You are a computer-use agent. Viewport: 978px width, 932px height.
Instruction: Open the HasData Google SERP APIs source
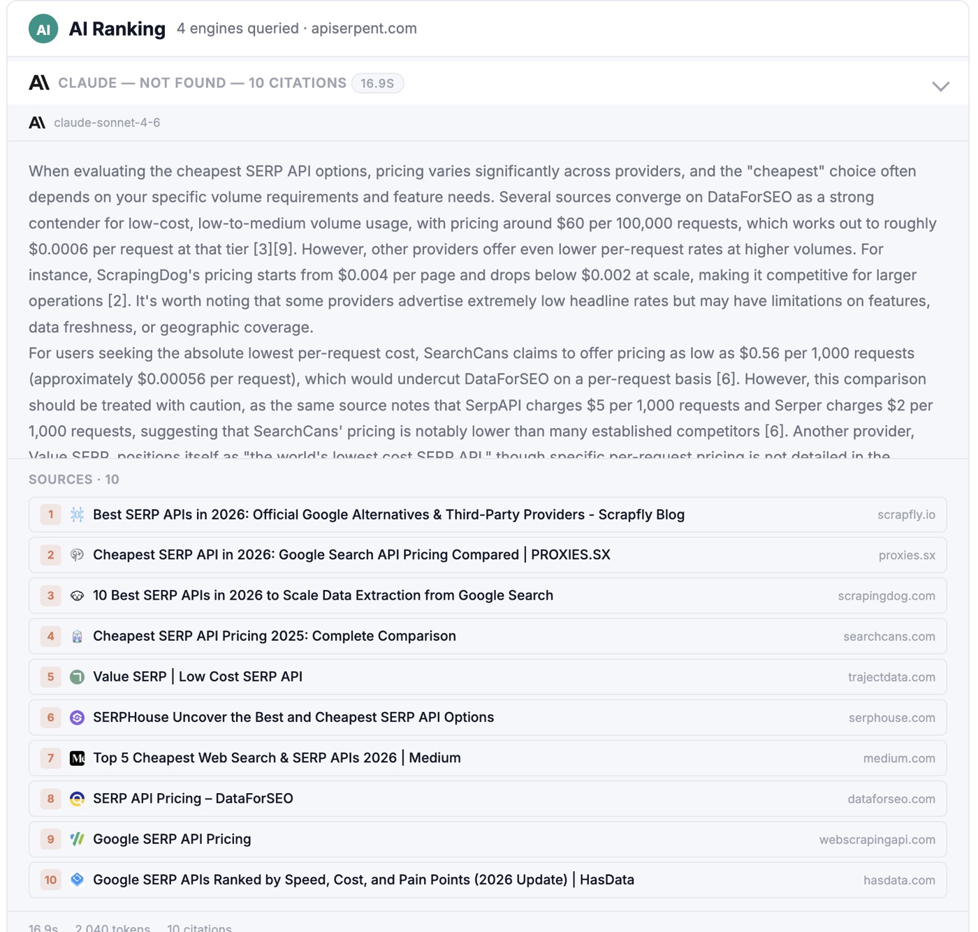[x=488, y=880]
